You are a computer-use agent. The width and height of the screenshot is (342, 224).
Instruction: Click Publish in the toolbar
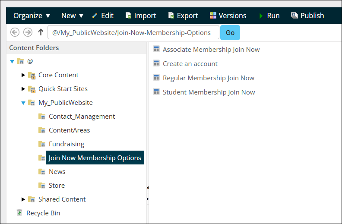[307, 16]
